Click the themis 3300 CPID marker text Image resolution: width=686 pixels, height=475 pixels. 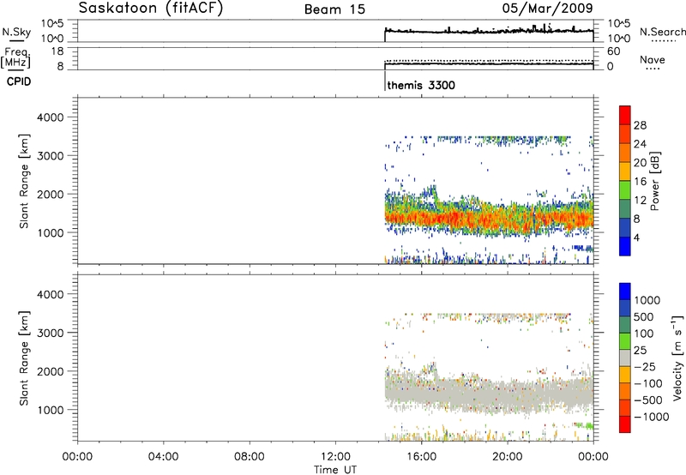tap(421, 85)
